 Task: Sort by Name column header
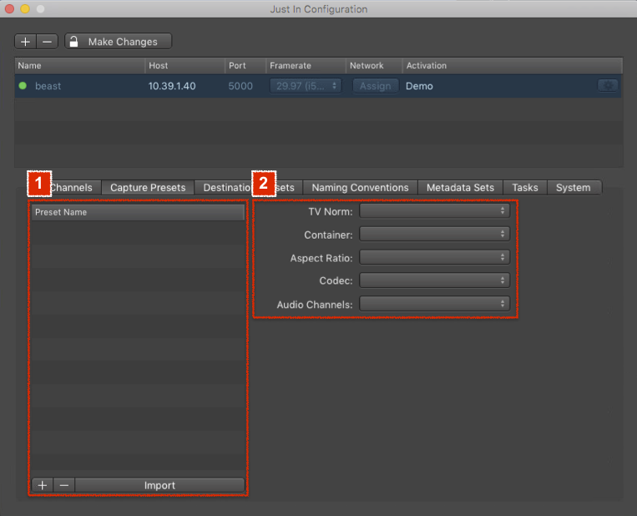[x=79, y=65]
